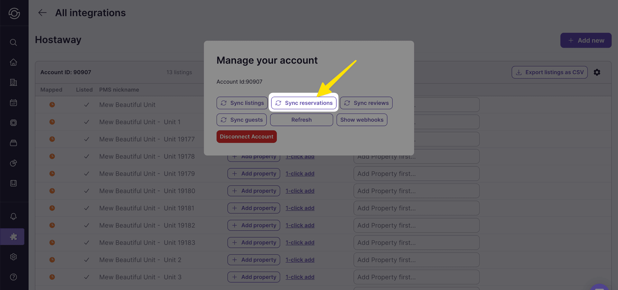Screen dimensions: 618x290
Task: Open the help question mark icon
Action: click(14, 277)
